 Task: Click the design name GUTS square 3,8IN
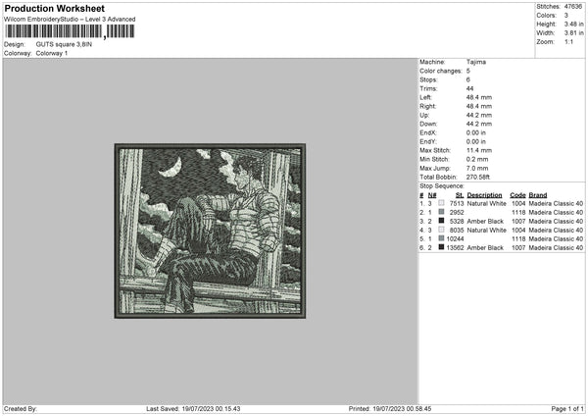[64, 44]
